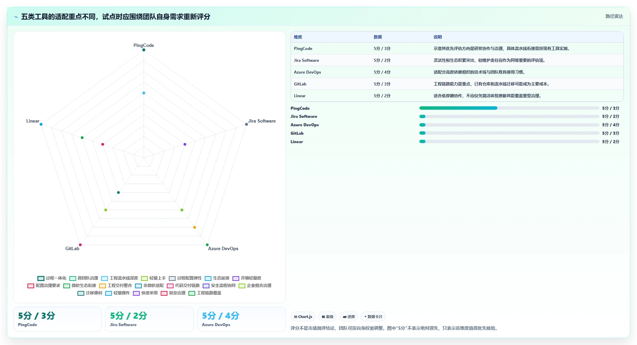Hide the 工程流水线深度 dataset in legend
The width and height of the screenshot is (637, 345).
pos(120,278)
